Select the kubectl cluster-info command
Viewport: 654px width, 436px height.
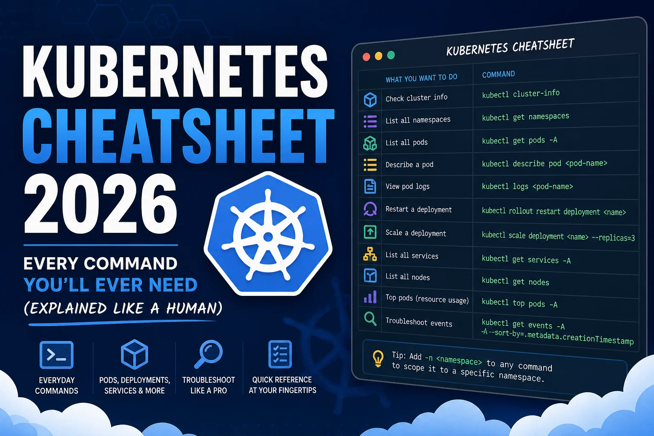[521, 94]
